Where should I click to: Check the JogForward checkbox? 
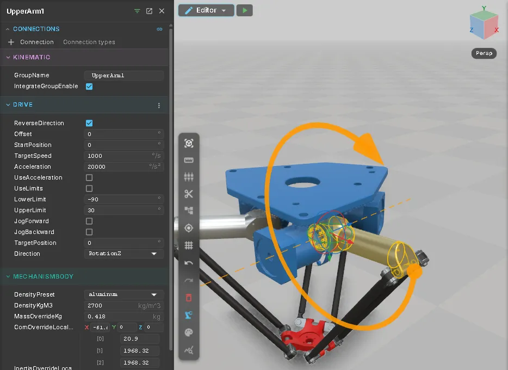[x=89, y=221]
